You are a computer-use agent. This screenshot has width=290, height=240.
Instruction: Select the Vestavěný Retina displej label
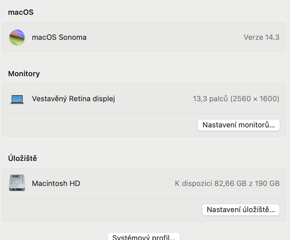pyautogui.click(x=73, y=99)
